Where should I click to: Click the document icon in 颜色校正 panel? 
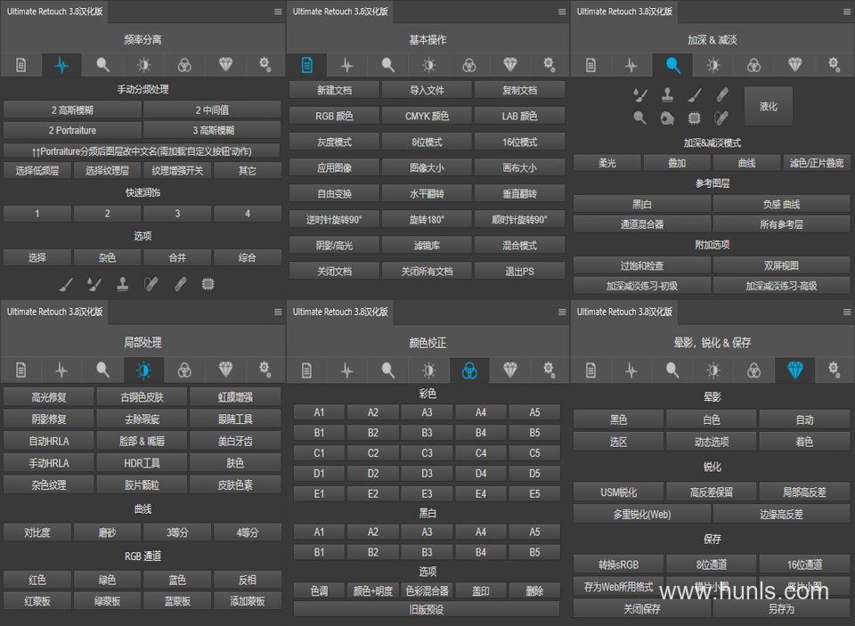click(306, 370)
